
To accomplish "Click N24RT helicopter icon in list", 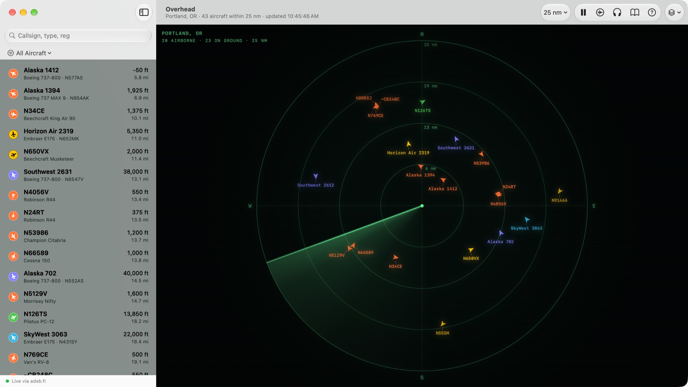I will pyautogui.click(x=13, y=215).
